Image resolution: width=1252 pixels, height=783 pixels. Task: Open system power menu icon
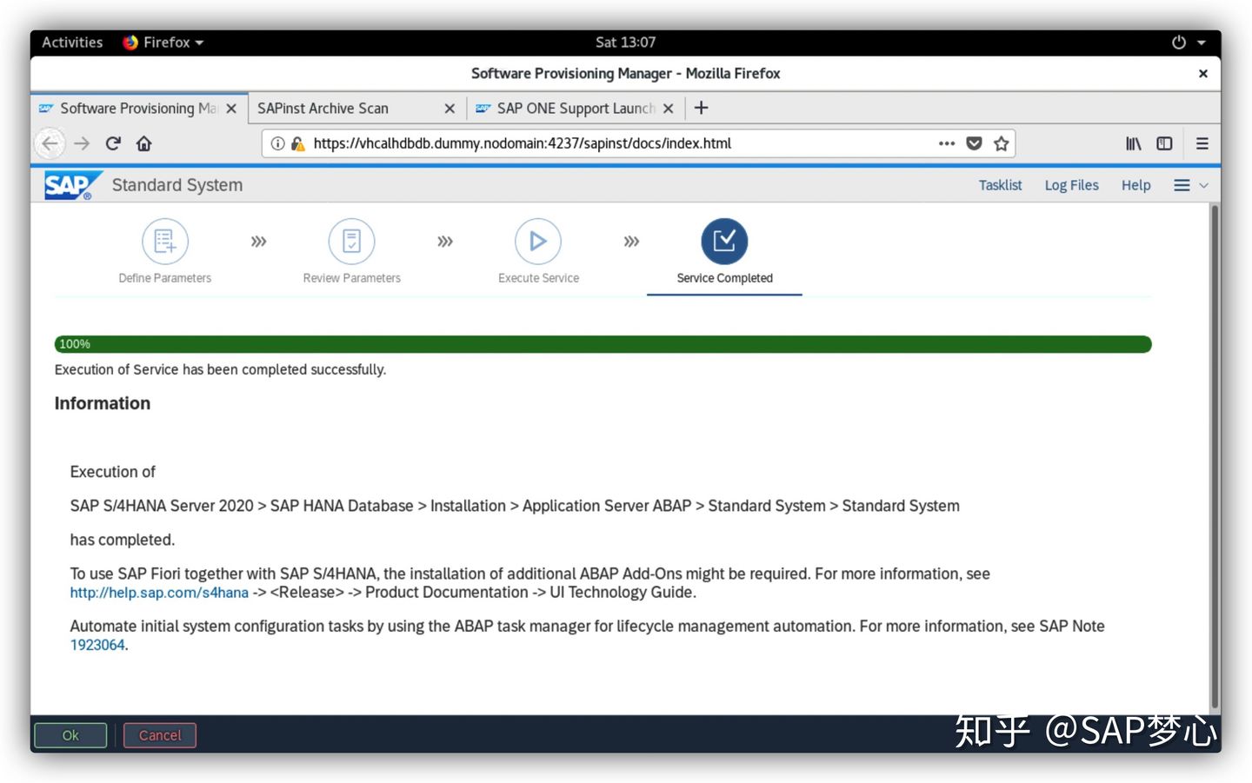point(1179,42)
